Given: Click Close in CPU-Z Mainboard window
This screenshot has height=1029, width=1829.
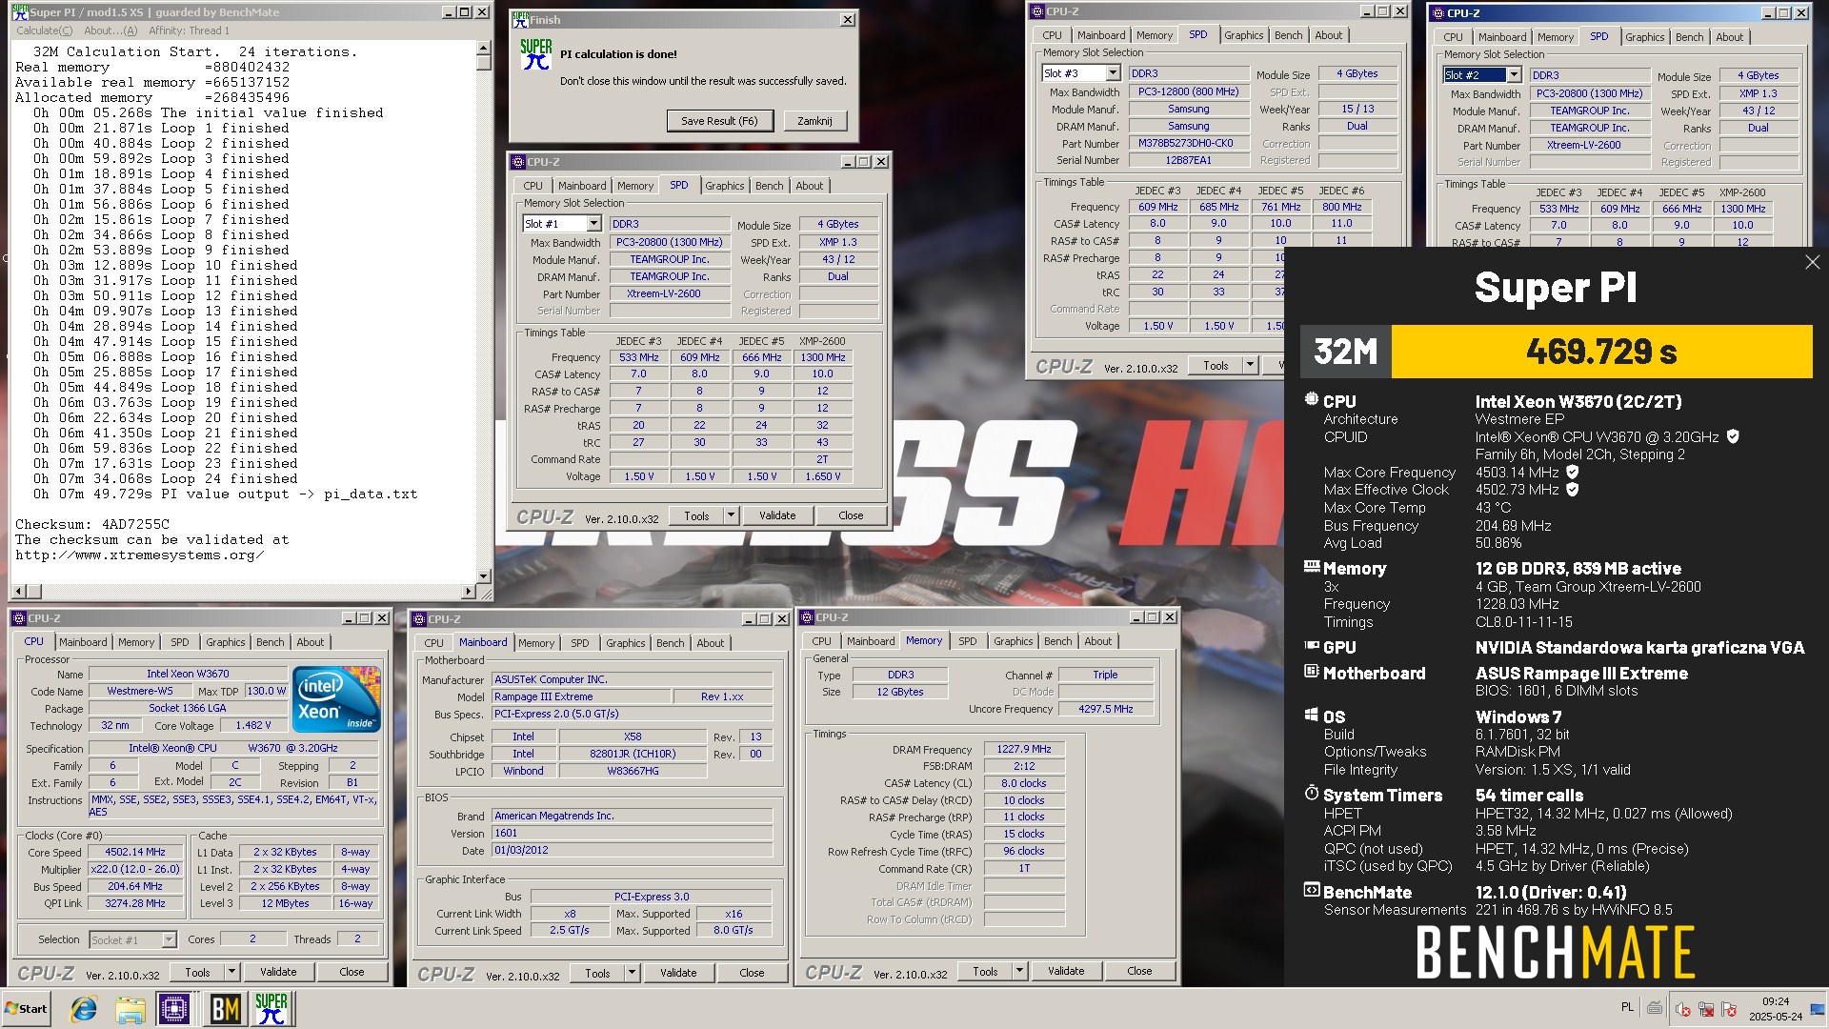Looking at the screenshot, I should tap(752, 973).
